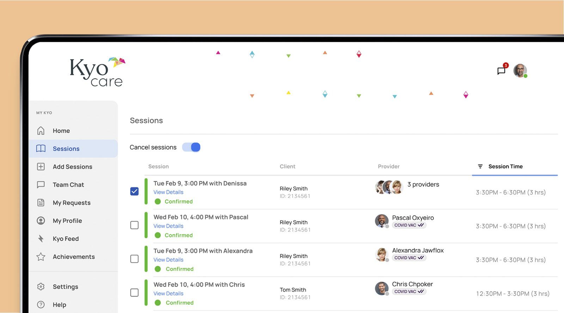Click the Settings gear icon
Viewport: 564px width, 313px height.
(41, 287)
